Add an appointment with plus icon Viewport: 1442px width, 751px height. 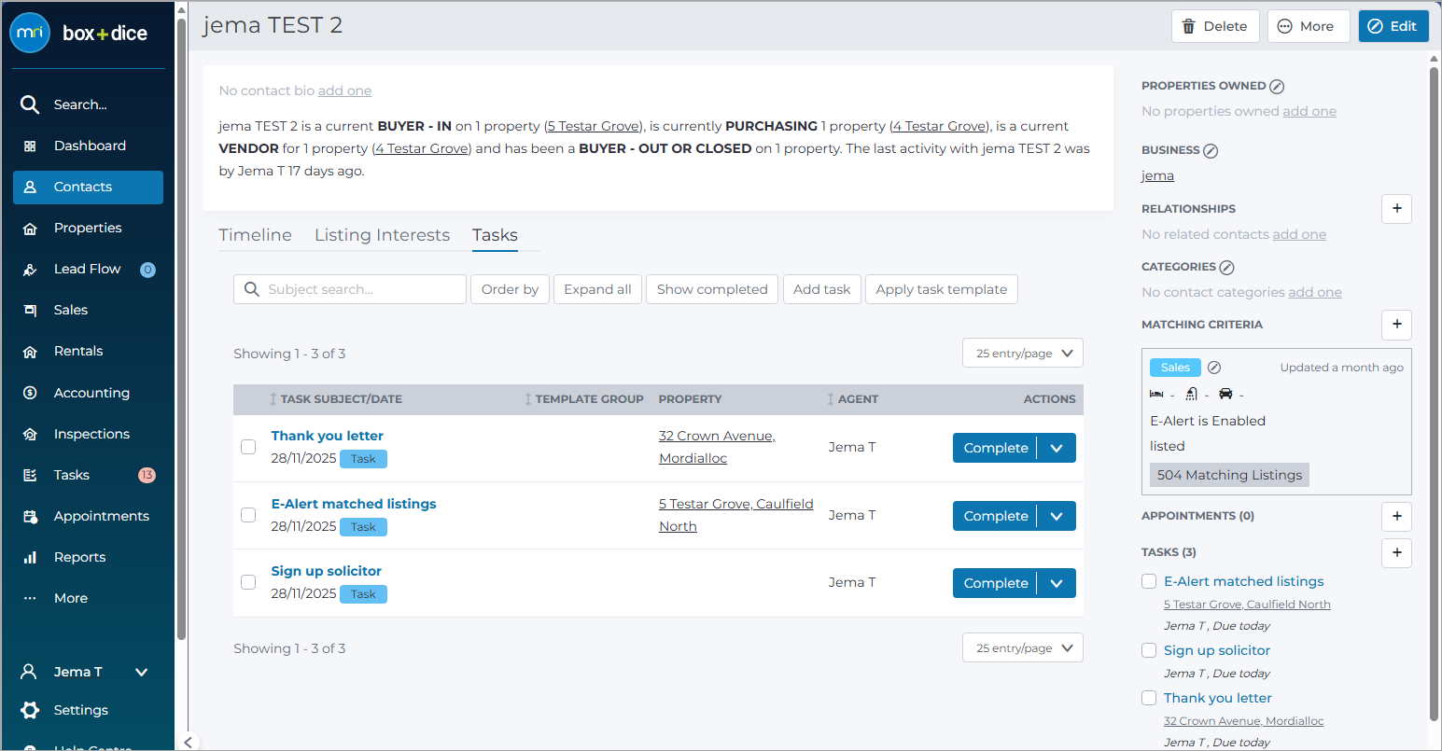click(1396, 516)
